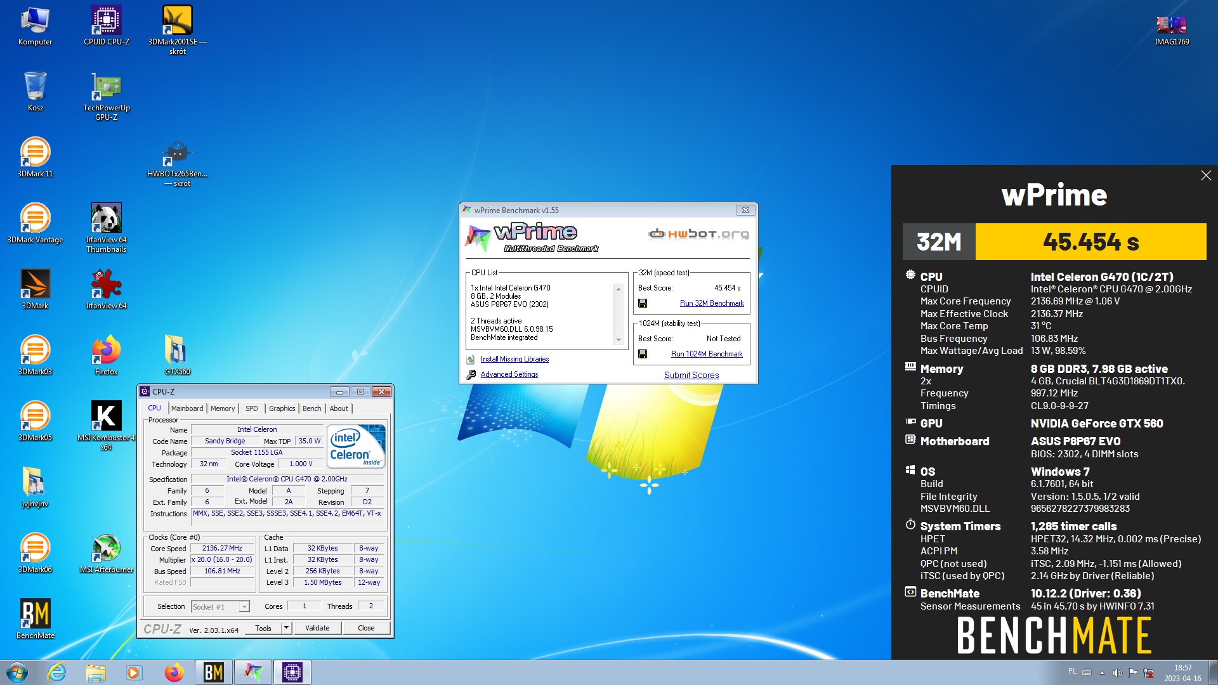Click ASUS P8P67 EVO text in BenchMate
The width and height of the screenshot is (1218, 685).
coord(1075,441)
